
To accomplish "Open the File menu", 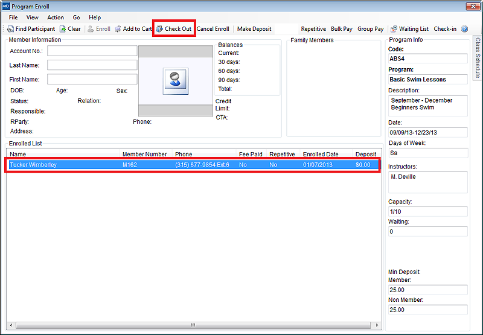I will point(13,18).
